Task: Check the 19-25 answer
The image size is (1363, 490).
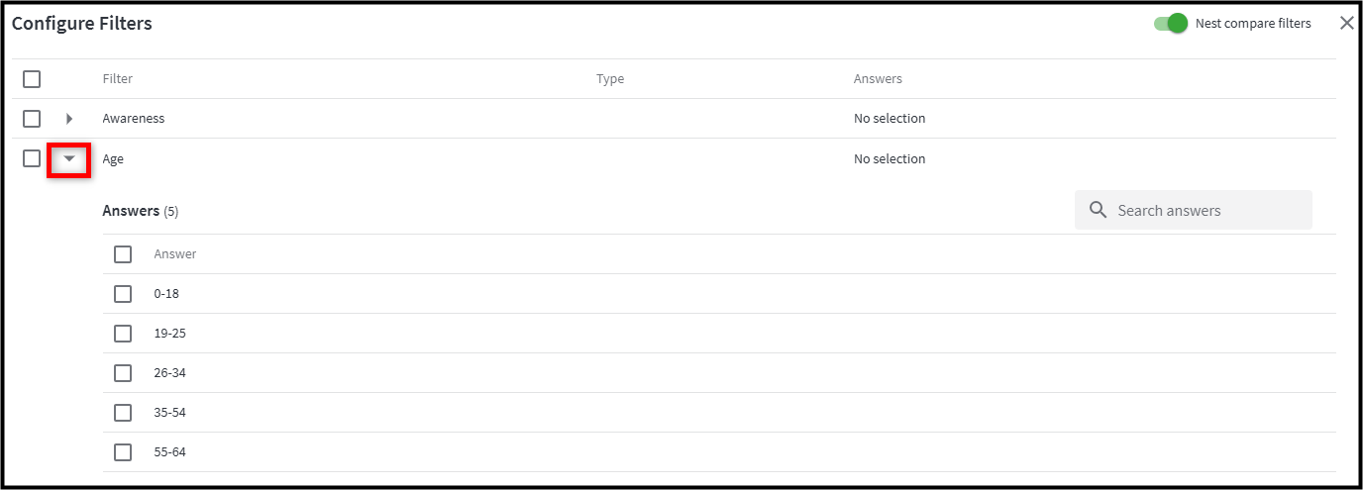Action: pyautogui.click(x=123, y=334)
